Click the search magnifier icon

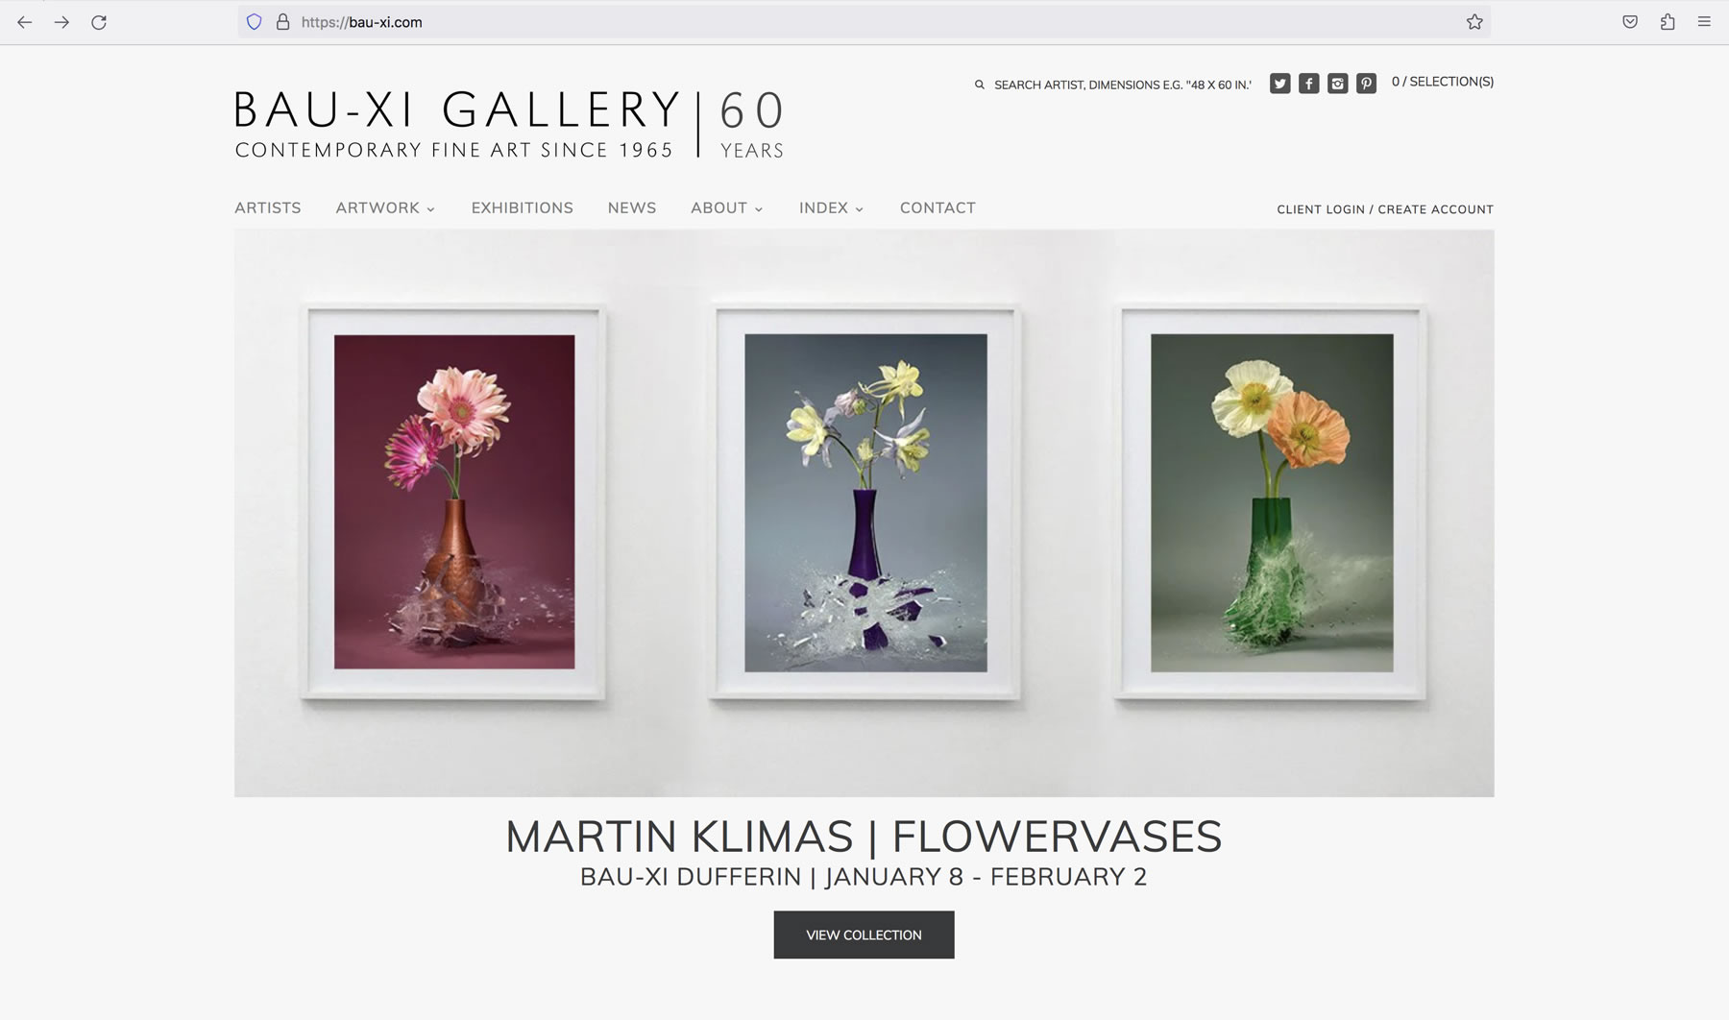click(x=980, y=85)
